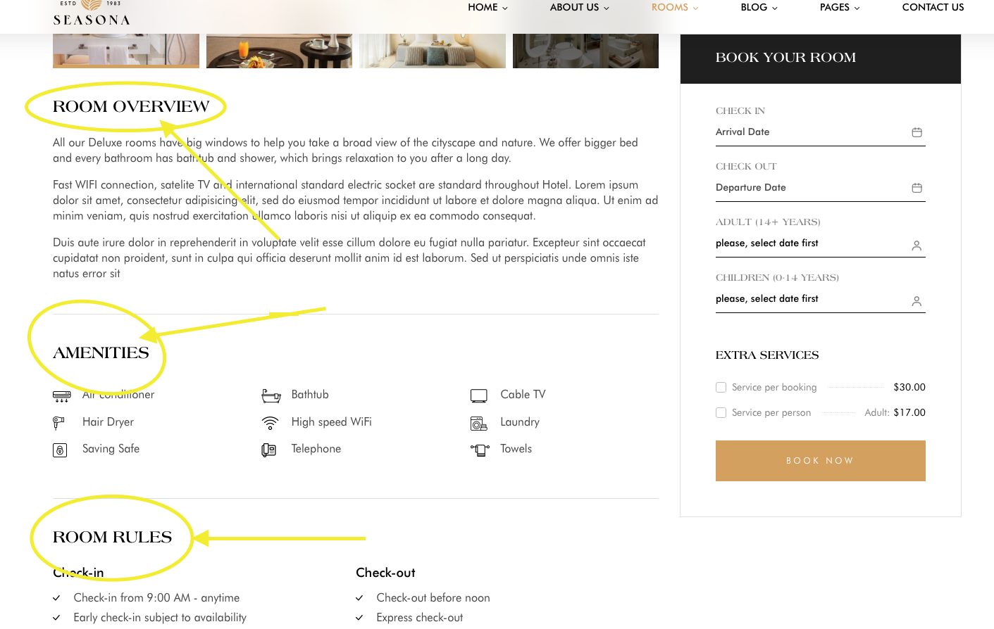Go to the Home menu item
The image size is (994, 629).
click(487, 8)
